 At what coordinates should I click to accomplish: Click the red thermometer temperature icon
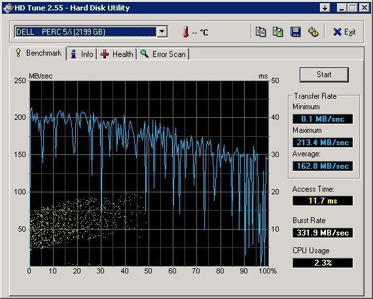pos(186,32)
